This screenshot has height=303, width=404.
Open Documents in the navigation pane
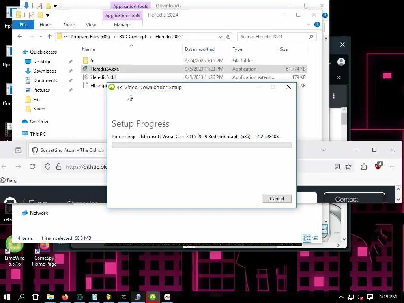(x=45, y=80)
